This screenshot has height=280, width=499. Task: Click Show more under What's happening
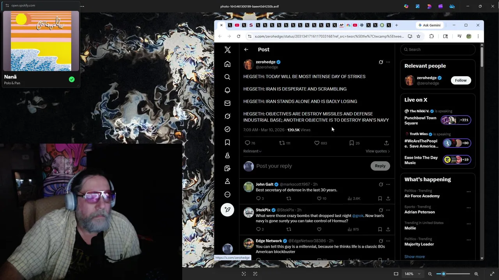pyautogui.click(x=414, y=257)
